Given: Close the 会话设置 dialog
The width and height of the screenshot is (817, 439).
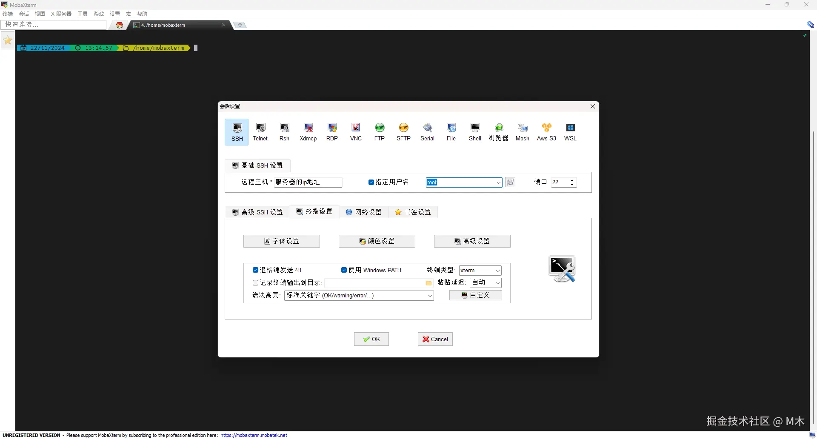Looking at the screenshot, I should 593,106.
